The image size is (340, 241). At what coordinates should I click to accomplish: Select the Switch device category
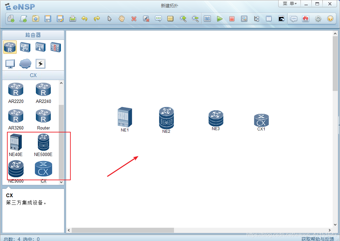25,47
